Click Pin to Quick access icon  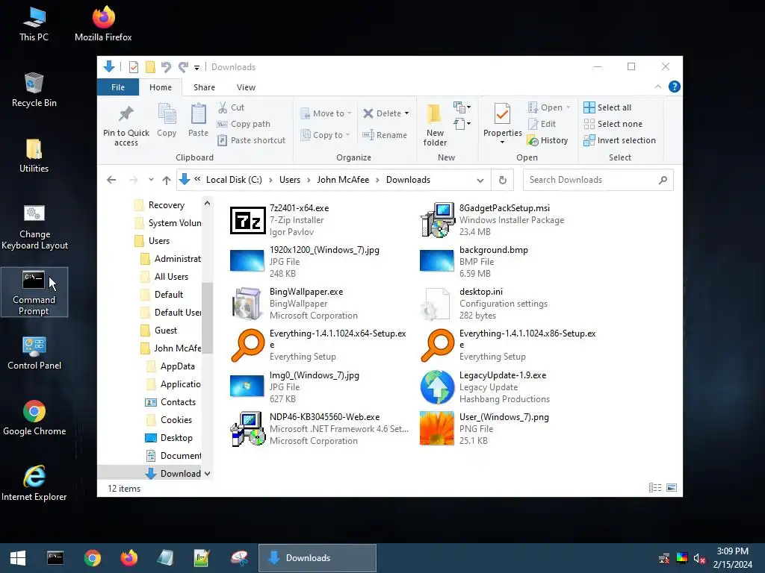[x=126, y=113]
